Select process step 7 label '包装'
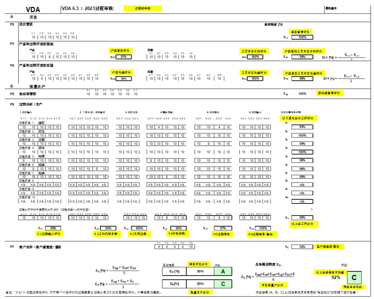Screen dimensions: 374x299 point(42,173)
